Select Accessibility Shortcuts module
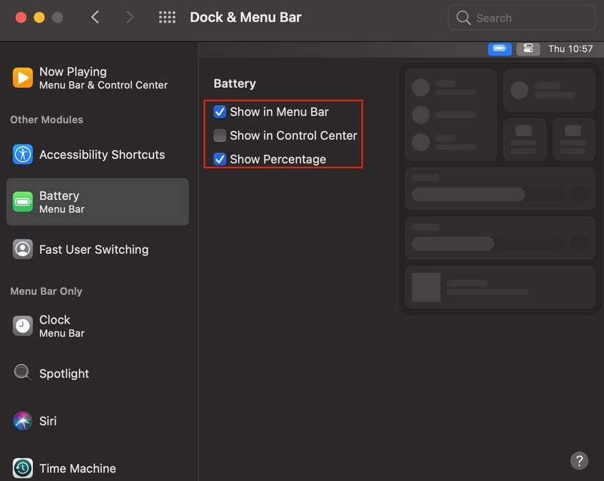Image resolution: width=604 pixels, height=481 pixels. 97,154
